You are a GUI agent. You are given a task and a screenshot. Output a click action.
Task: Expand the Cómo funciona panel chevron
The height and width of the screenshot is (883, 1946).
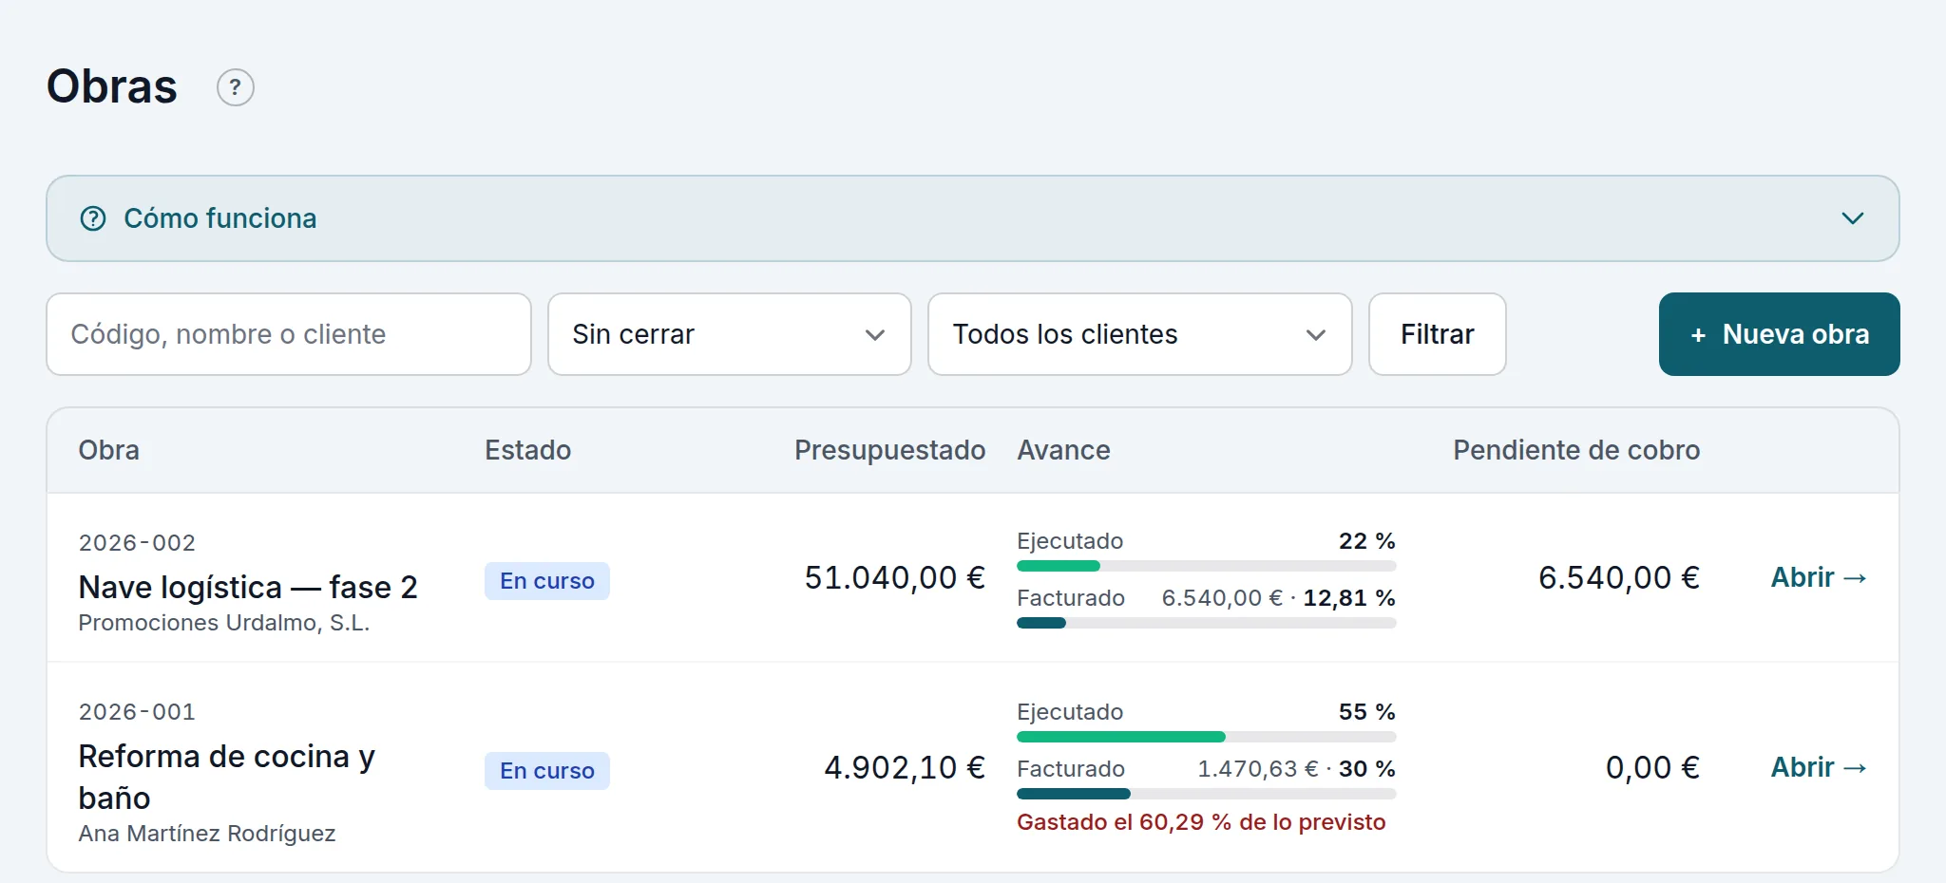[x=1852, y=218]
